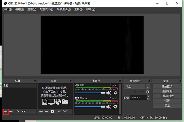Image resolution: width=184 pixels, height=122 pixels.
Task: Undock the 转场特效 transitions panel
Action: pos(149,81)
